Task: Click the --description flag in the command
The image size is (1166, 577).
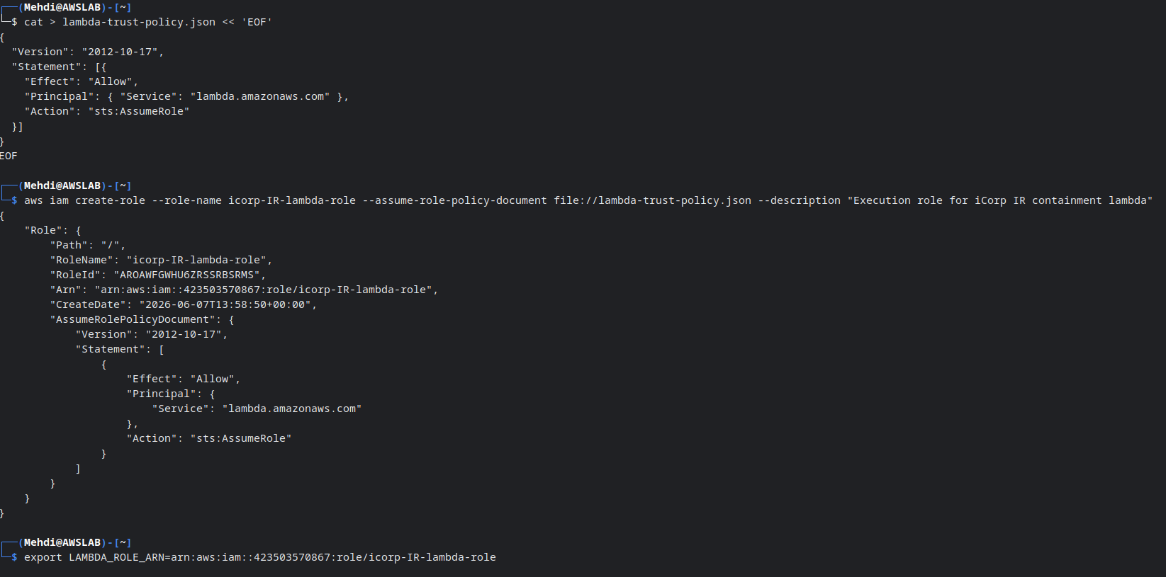Action: click(800, 200)
